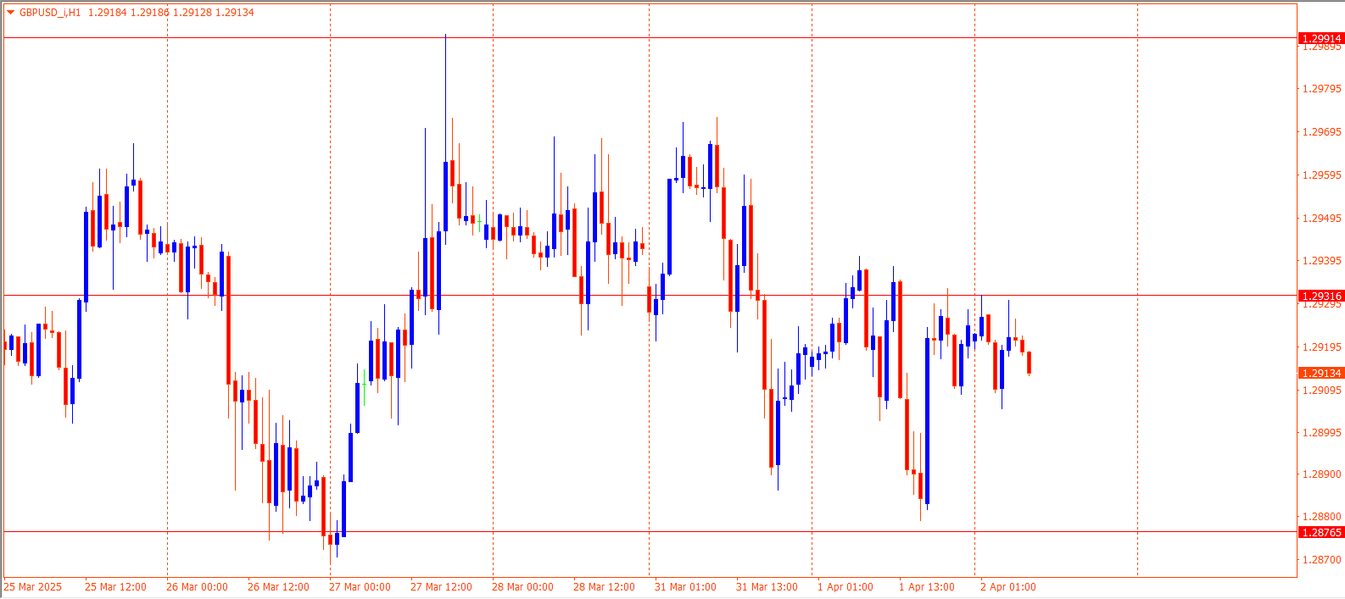
Task: Click the 31 Mar 01:00 time label
Action: (x=685, y=587)
